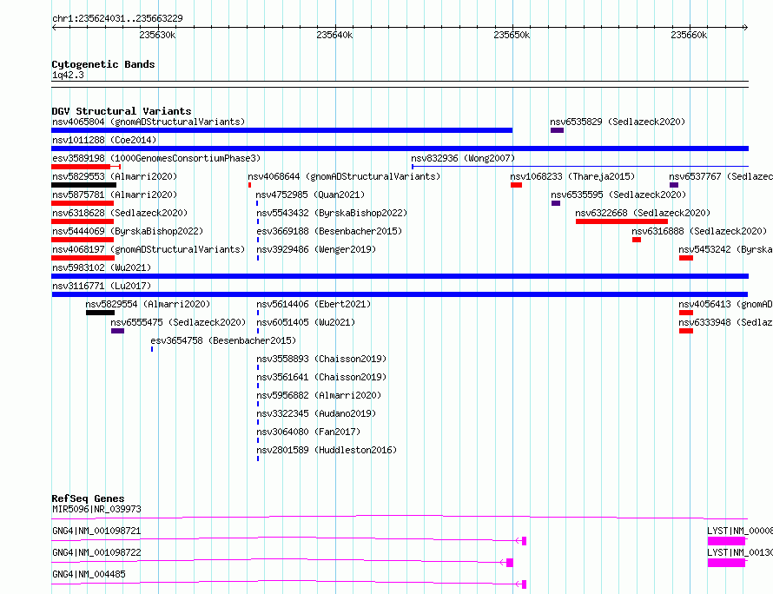Select nsv5444069 ByrskaBishop2022 label

[128, 231]
